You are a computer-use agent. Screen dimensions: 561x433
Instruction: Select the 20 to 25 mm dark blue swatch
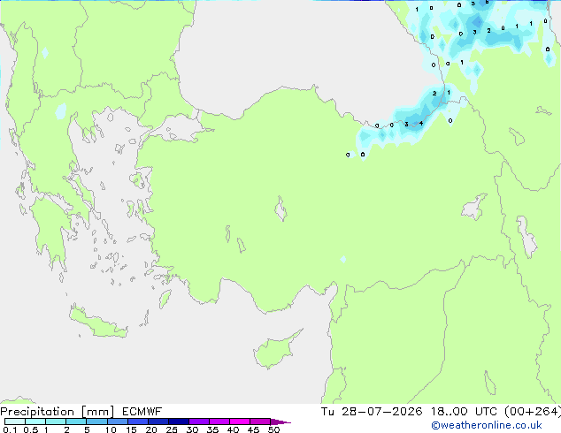coord(158,422)
